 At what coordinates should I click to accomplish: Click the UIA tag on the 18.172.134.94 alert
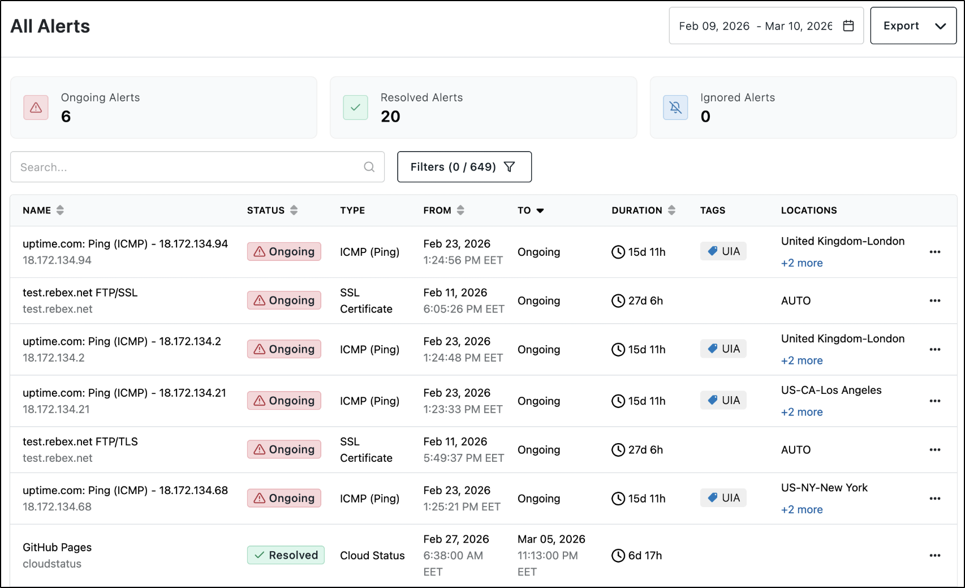(x=723, y=251)
